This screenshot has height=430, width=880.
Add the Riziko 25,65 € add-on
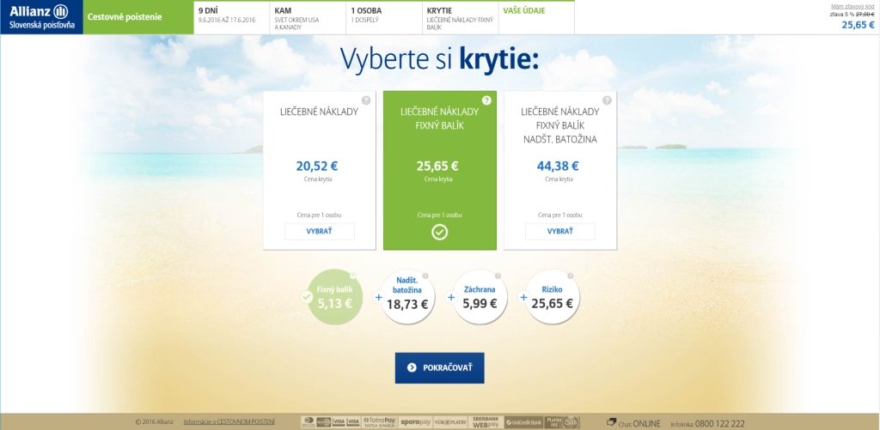552,297
